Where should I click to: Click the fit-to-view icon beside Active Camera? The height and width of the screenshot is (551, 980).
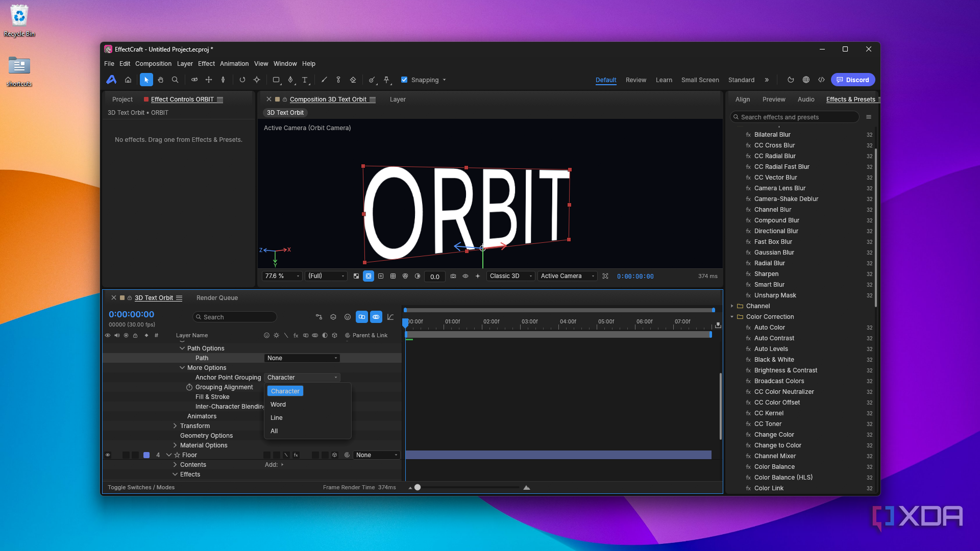tap(605, 276)
